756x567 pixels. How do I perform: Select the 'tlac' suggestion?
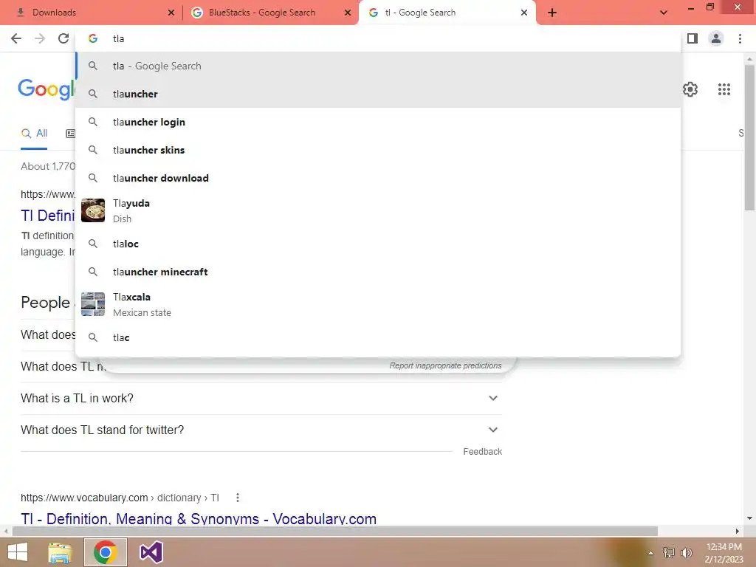click(378, 337)
